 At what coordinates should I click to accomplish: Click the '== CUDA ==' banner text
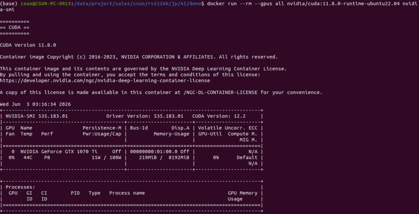pos(15,28)
